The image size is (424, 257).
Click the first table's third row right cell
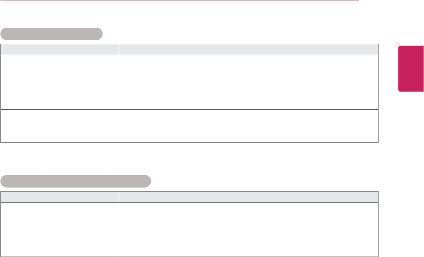248,126
